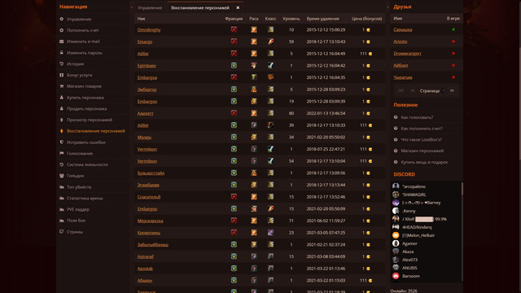Click class icon in Emargo row
This screenshot has width=521, height=293.
[x=270, y=42]
